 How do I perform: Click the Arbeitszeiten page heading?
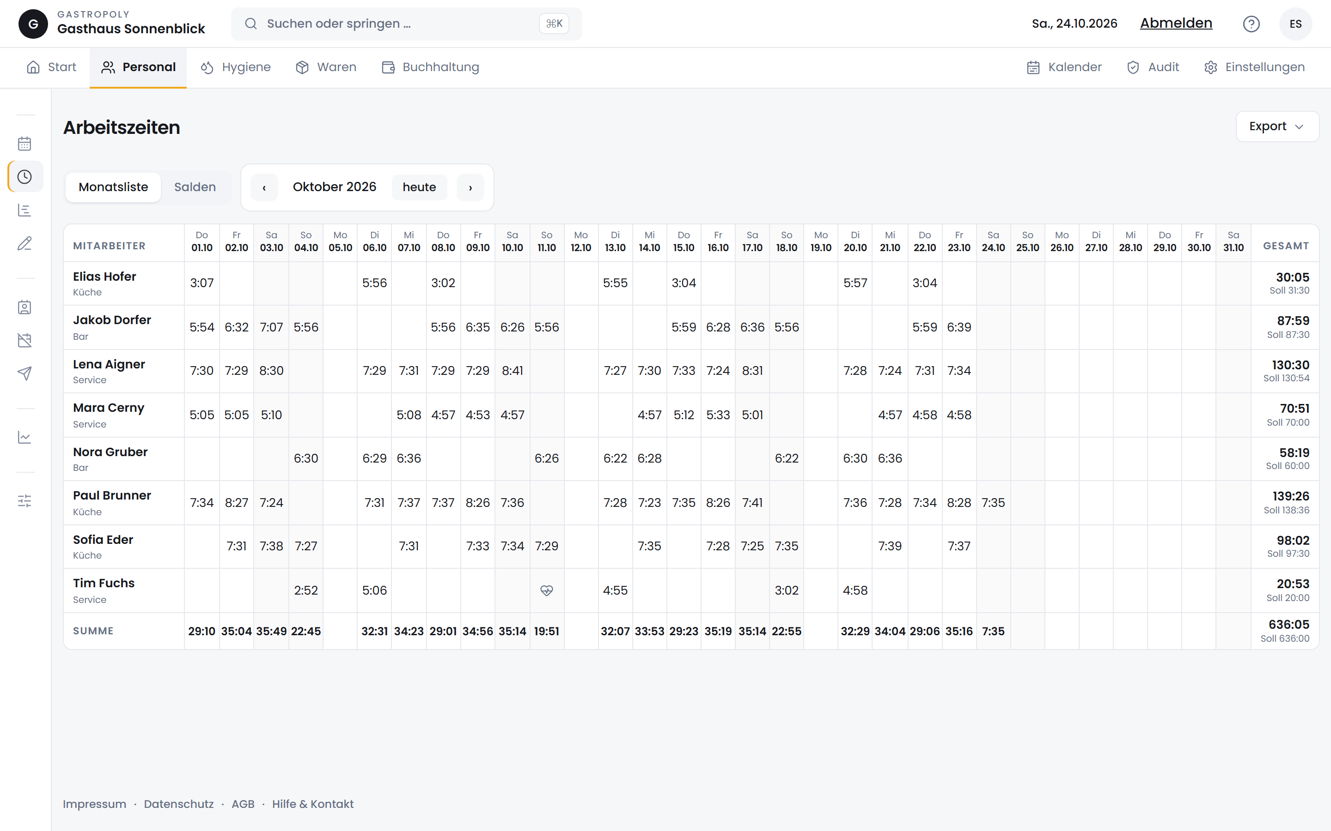pyautogui.click(x=122, y=127)
